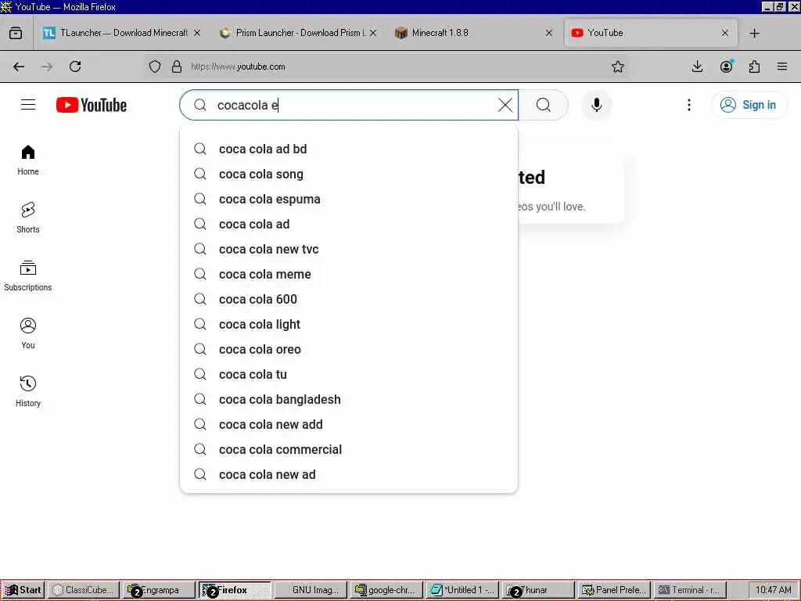Switch to ClassiCube in the taskbar
Image resolution: width=801 pixels, height=601 pixels.
[x=84, y=590]
